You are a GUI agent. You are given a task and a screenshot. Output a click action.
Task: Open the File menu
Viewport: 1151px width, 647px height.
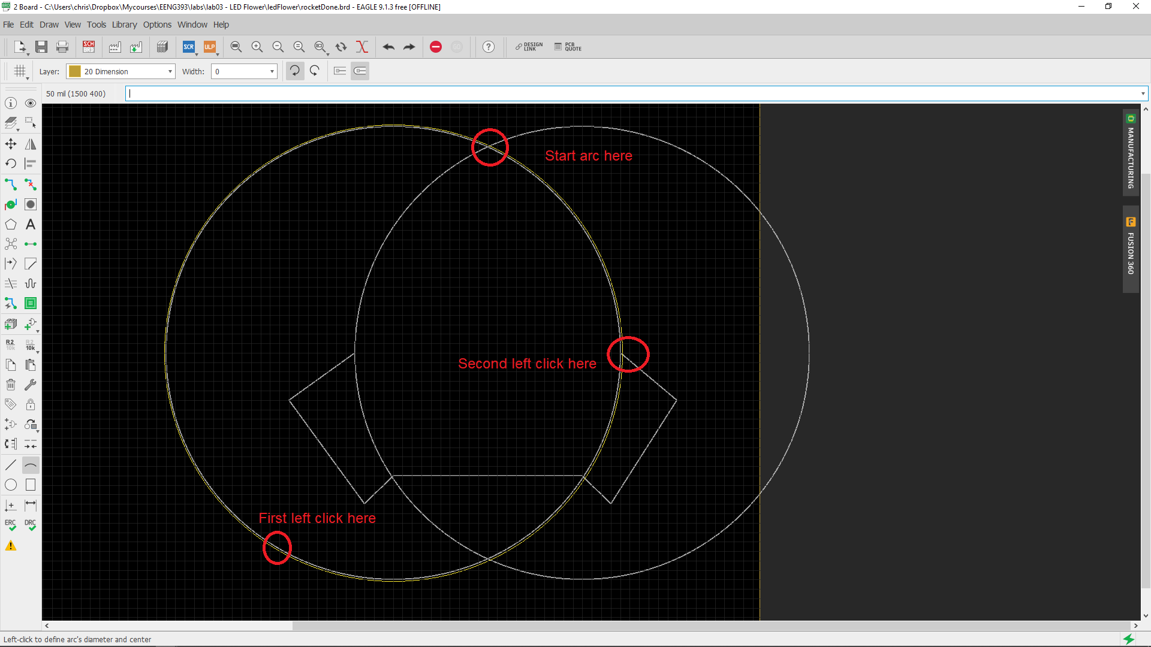click(x=8, y=25)
